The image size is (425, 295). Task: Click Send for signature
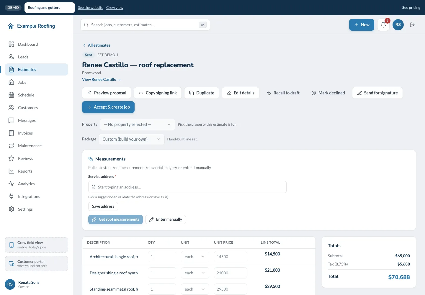377,93
